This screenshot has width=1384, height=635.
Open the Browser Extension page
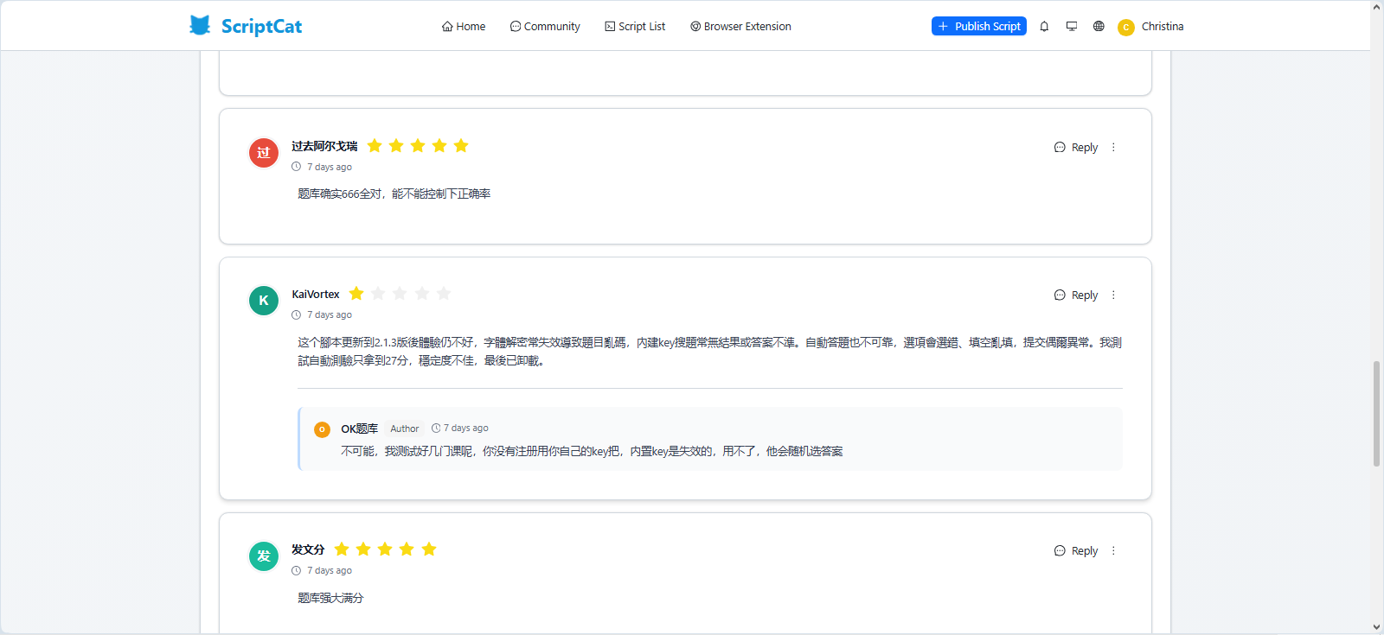740,27
